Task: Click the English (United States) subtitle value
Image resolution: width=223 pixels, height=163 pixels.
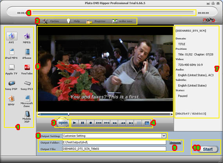Action: click(x=192, y=86)
